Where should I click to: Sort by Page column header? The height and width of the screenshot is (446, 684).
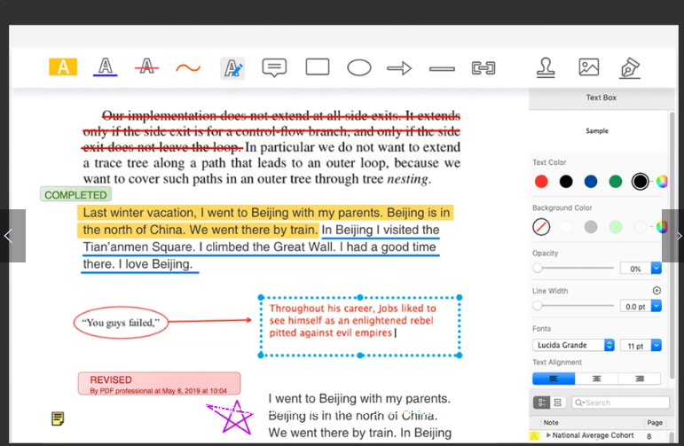(x=655, y=422)
